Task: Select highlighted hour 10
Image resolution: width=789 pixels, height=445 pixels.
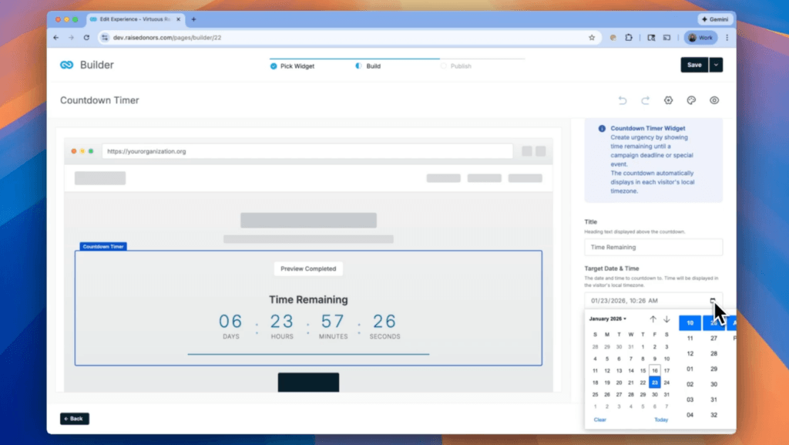Action: [690, 322]
